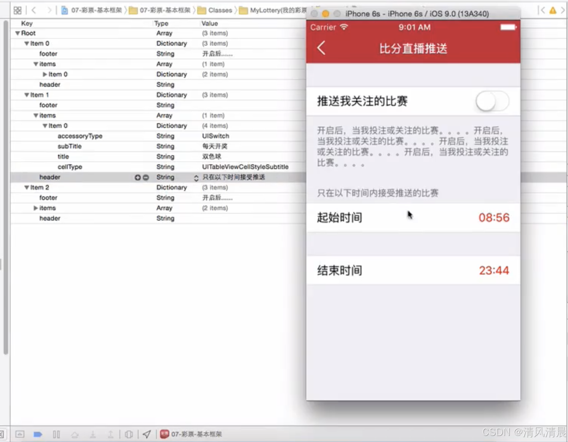Add a row after the selected header

point(137,177)
